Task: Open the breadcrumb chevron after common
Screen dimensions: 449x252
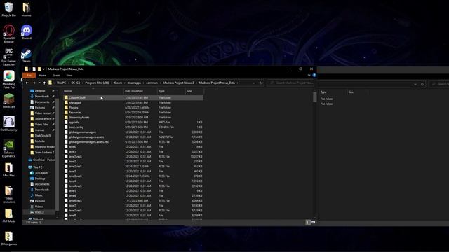Action: (161, 83)
